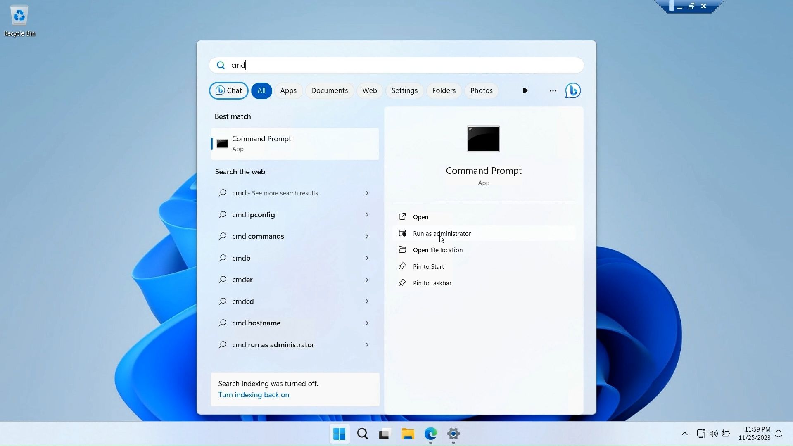
Task: Launch Microsoft Edge from the taskbar
Action: click(x=430, y=434)
